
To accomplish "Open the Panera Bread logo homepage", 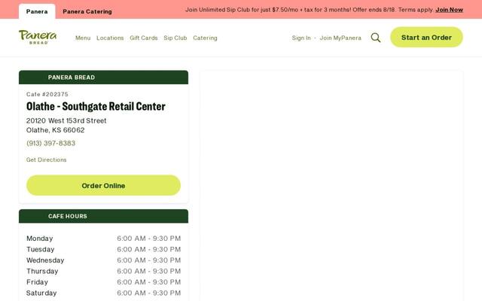I will [38, 37].
